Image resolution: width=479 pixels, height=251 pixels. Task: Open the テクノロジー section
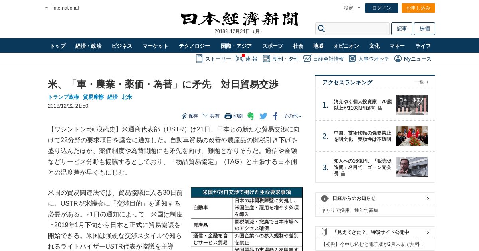194,46
